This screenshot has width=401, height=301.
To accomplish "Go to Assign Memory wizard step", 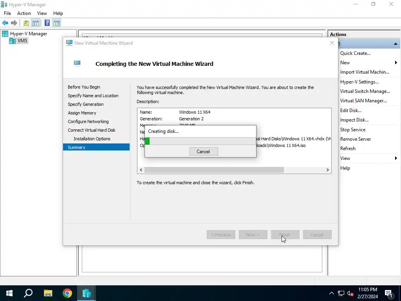I will point(82,113).
